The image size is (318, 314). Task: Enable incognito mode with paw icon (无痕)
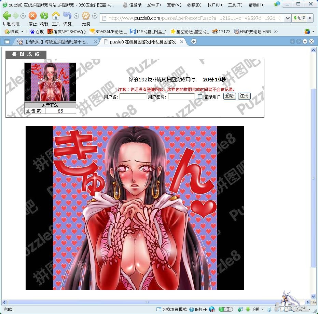86,16
